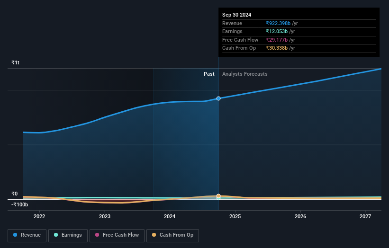Click the 2023 x-axis label
Viewport: 389px width, 248px height.
tap(105, 217)
